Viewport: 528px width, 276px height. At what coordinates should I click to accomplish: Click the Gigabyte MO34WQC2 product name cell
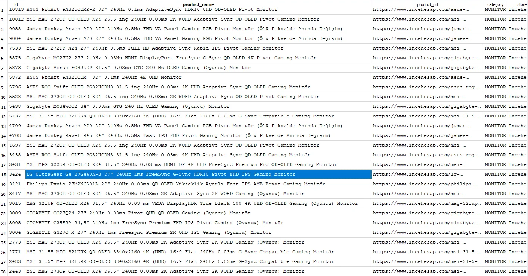(x=198, y=106)
